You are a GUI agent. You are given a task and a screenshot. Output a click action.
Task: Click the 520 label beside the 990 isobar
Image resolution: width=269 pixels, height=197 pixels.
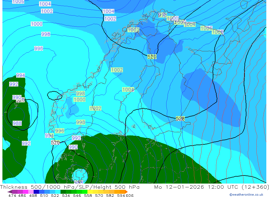pos(21,100)
